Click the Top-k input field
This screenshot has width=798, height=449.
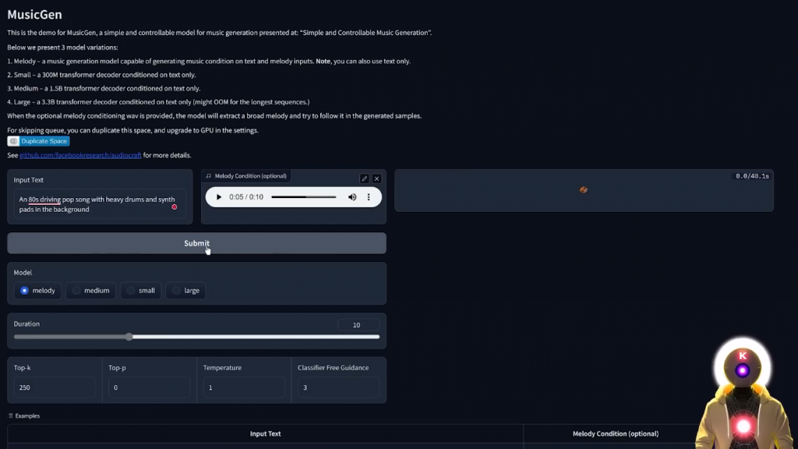coord(55,387)
